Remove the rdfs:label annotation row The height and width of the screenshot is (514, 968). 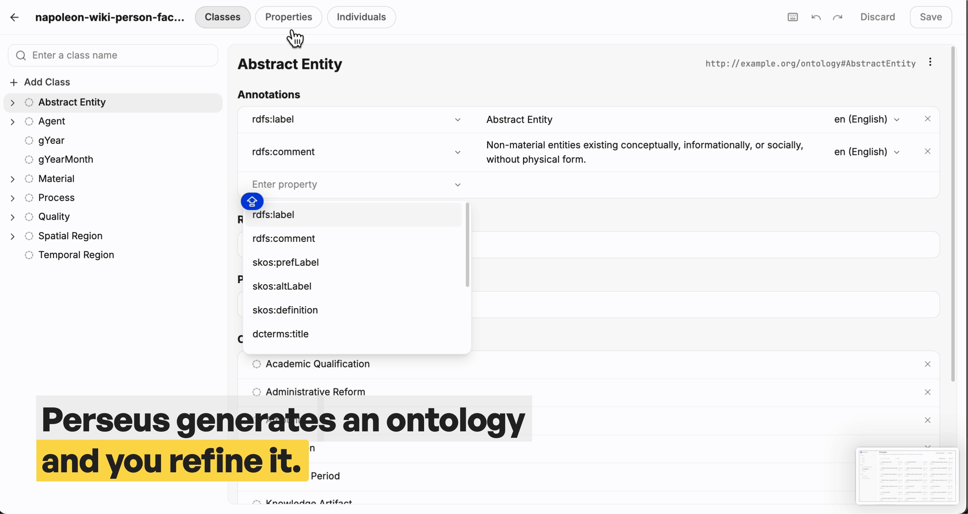[927, 119]
